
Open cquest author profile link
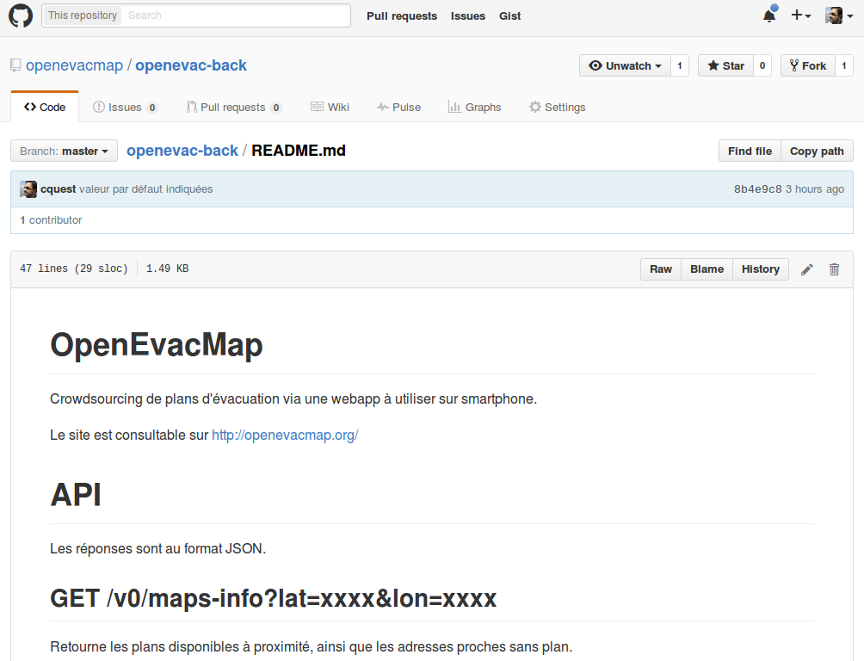click(58, 189)
